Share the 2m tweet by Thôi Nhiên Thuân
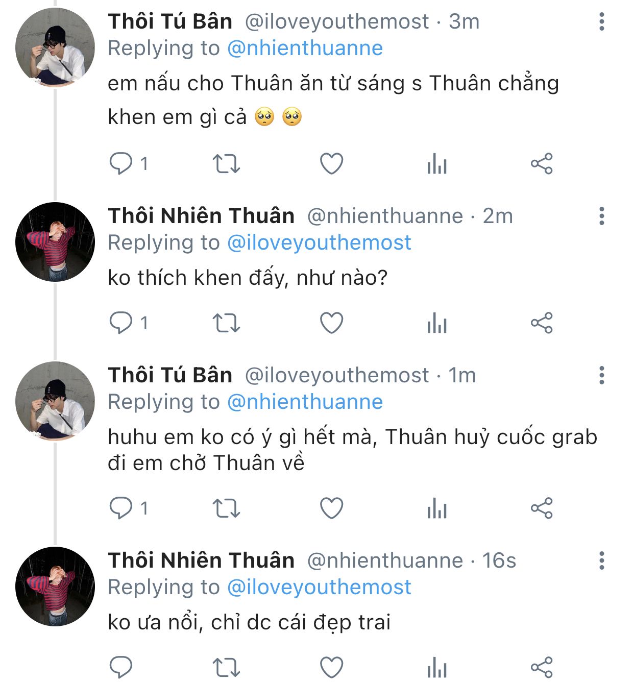 point(542,323)
